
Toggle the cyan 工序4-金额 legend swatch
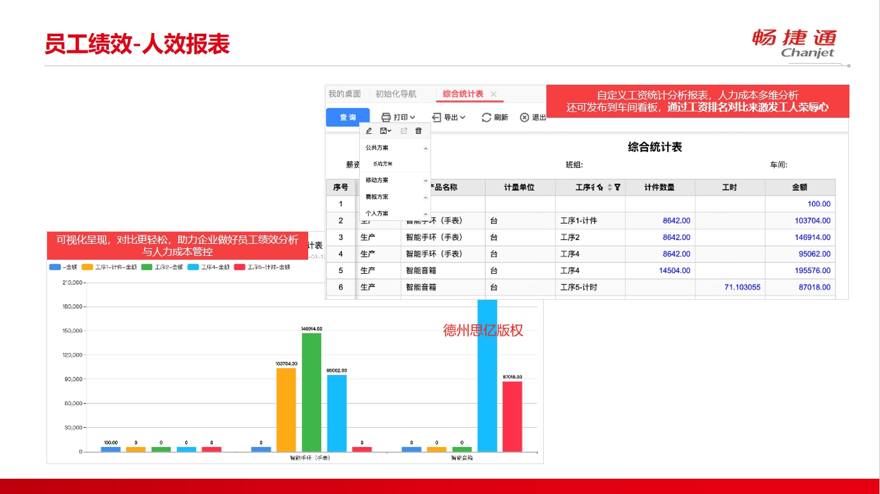coord(193,267)
